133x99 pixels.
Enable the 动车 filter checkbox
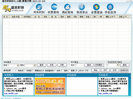55,70
